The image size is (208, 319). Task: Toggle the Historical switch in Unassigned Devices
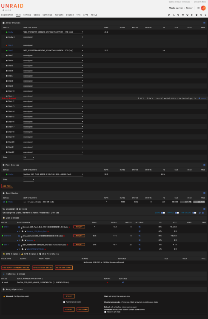194,213
